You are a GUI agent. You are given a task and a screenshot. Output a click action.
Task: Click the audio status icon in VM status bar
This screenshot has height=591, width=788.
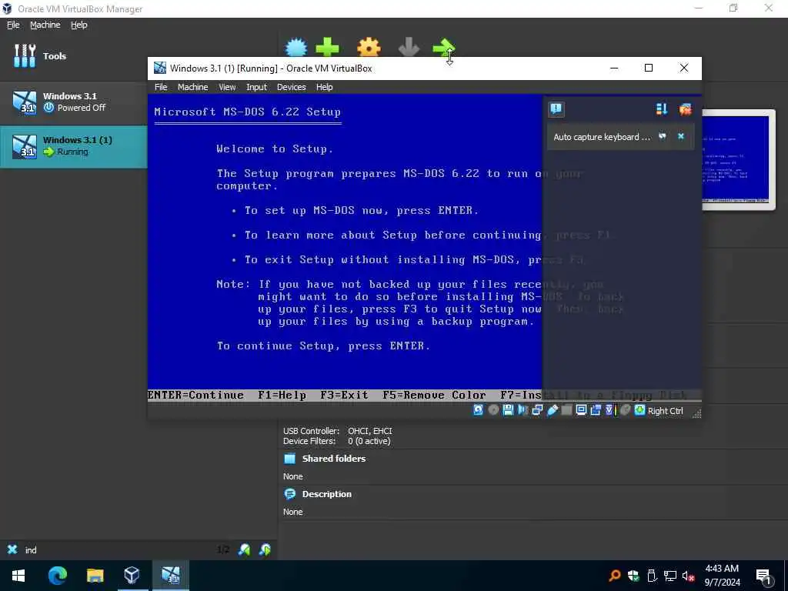[523, 410]
